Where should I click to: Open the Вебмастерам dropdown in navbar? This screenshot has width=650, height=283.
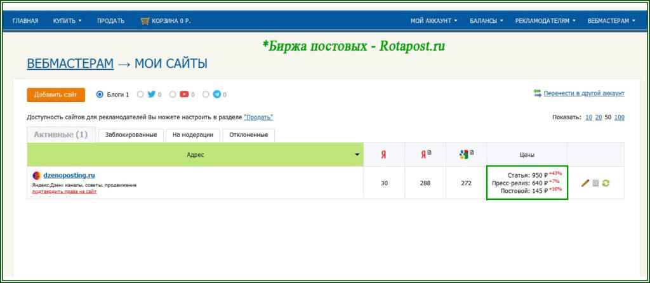point(611,21)
